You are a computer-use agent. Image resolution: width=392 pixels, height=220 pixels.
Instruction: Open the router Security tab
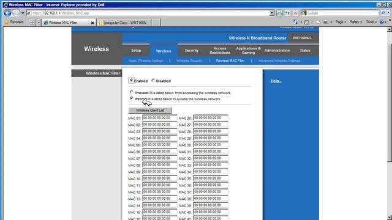tap(192, 50)
